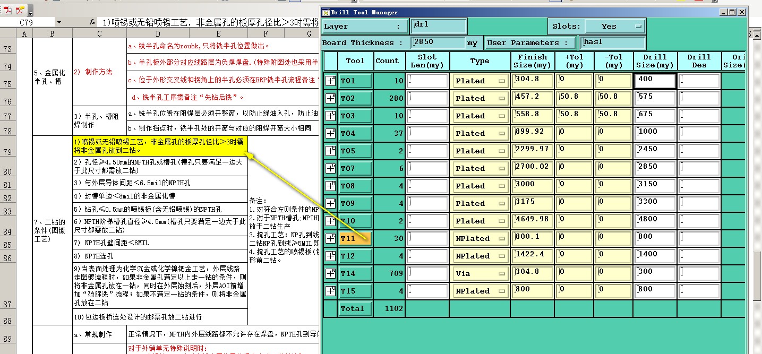
Task: Open the toolbar options arrow beside PDF icons
Action: [30, 11]
